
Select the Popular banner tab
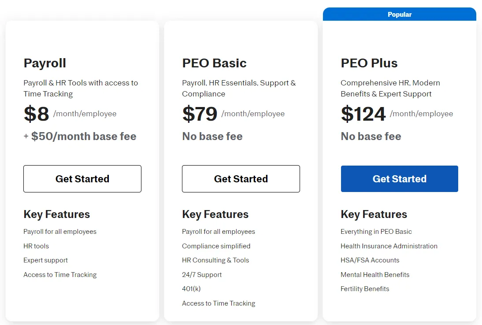[x=399, y=14]
